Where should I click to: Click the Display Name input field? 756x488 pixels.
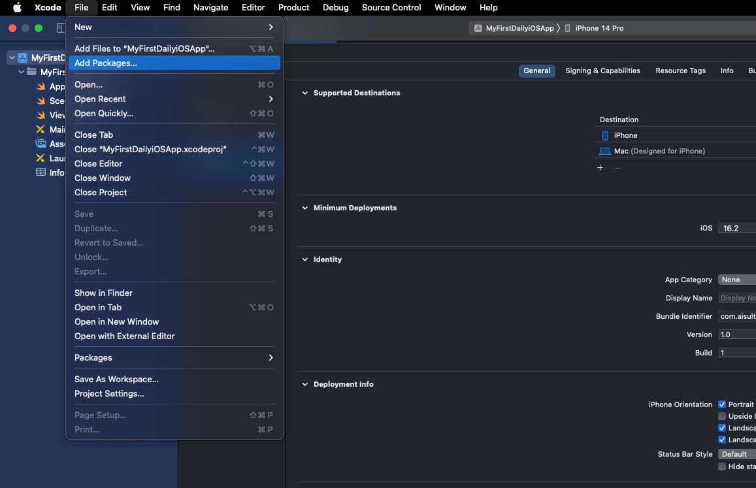point(736,298)
